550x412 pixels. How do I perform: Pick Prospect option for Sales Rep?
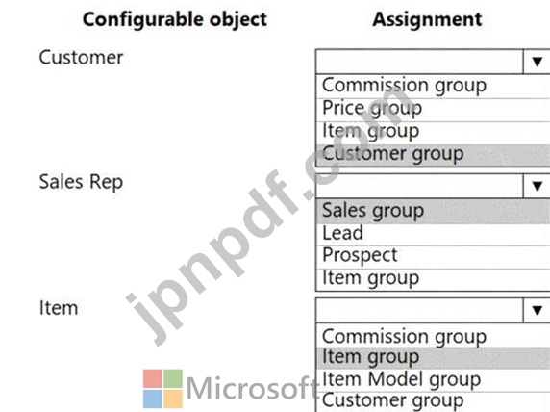(433, 257)
